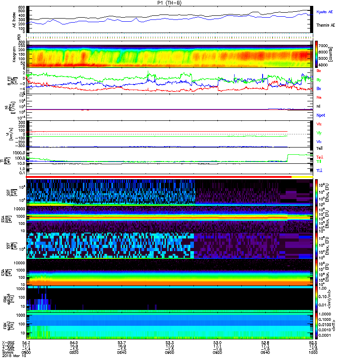Click the blue Npot legend label

[x=320, y=115]
